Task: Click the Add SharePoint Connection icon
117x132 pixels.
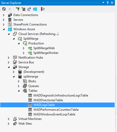Action: pyautogui.click(x=29, y=9)
